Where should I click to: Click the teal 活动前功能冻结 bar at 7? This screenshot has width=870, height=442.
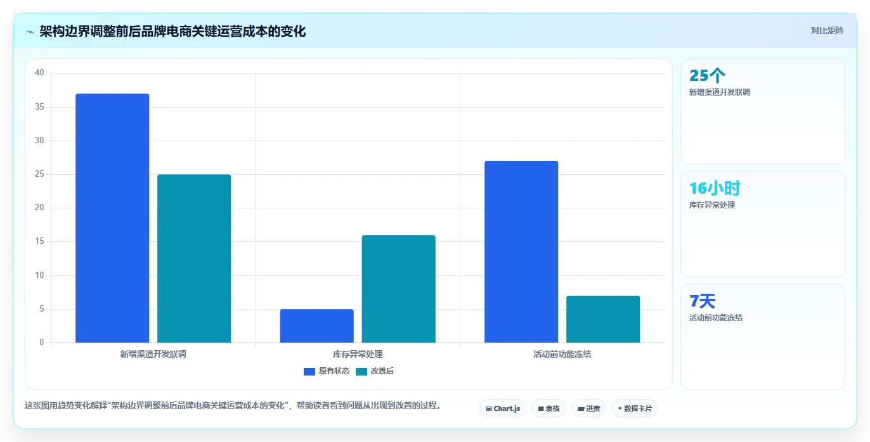pyautogui.click(x=603, y=319)
